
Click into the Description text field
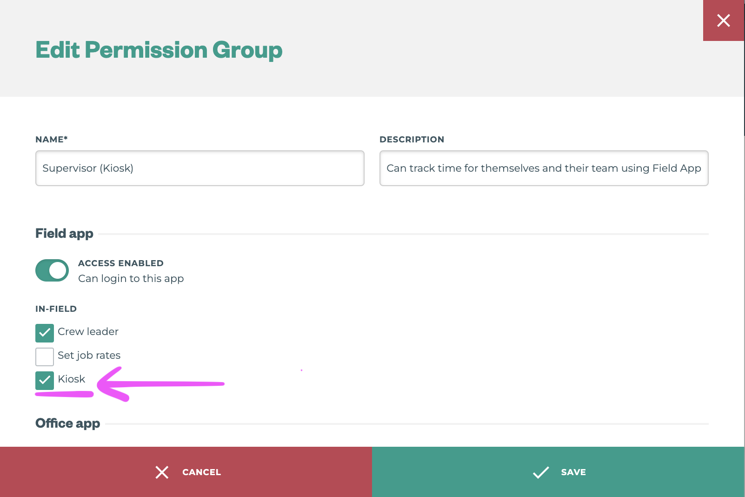pos(544,168)
